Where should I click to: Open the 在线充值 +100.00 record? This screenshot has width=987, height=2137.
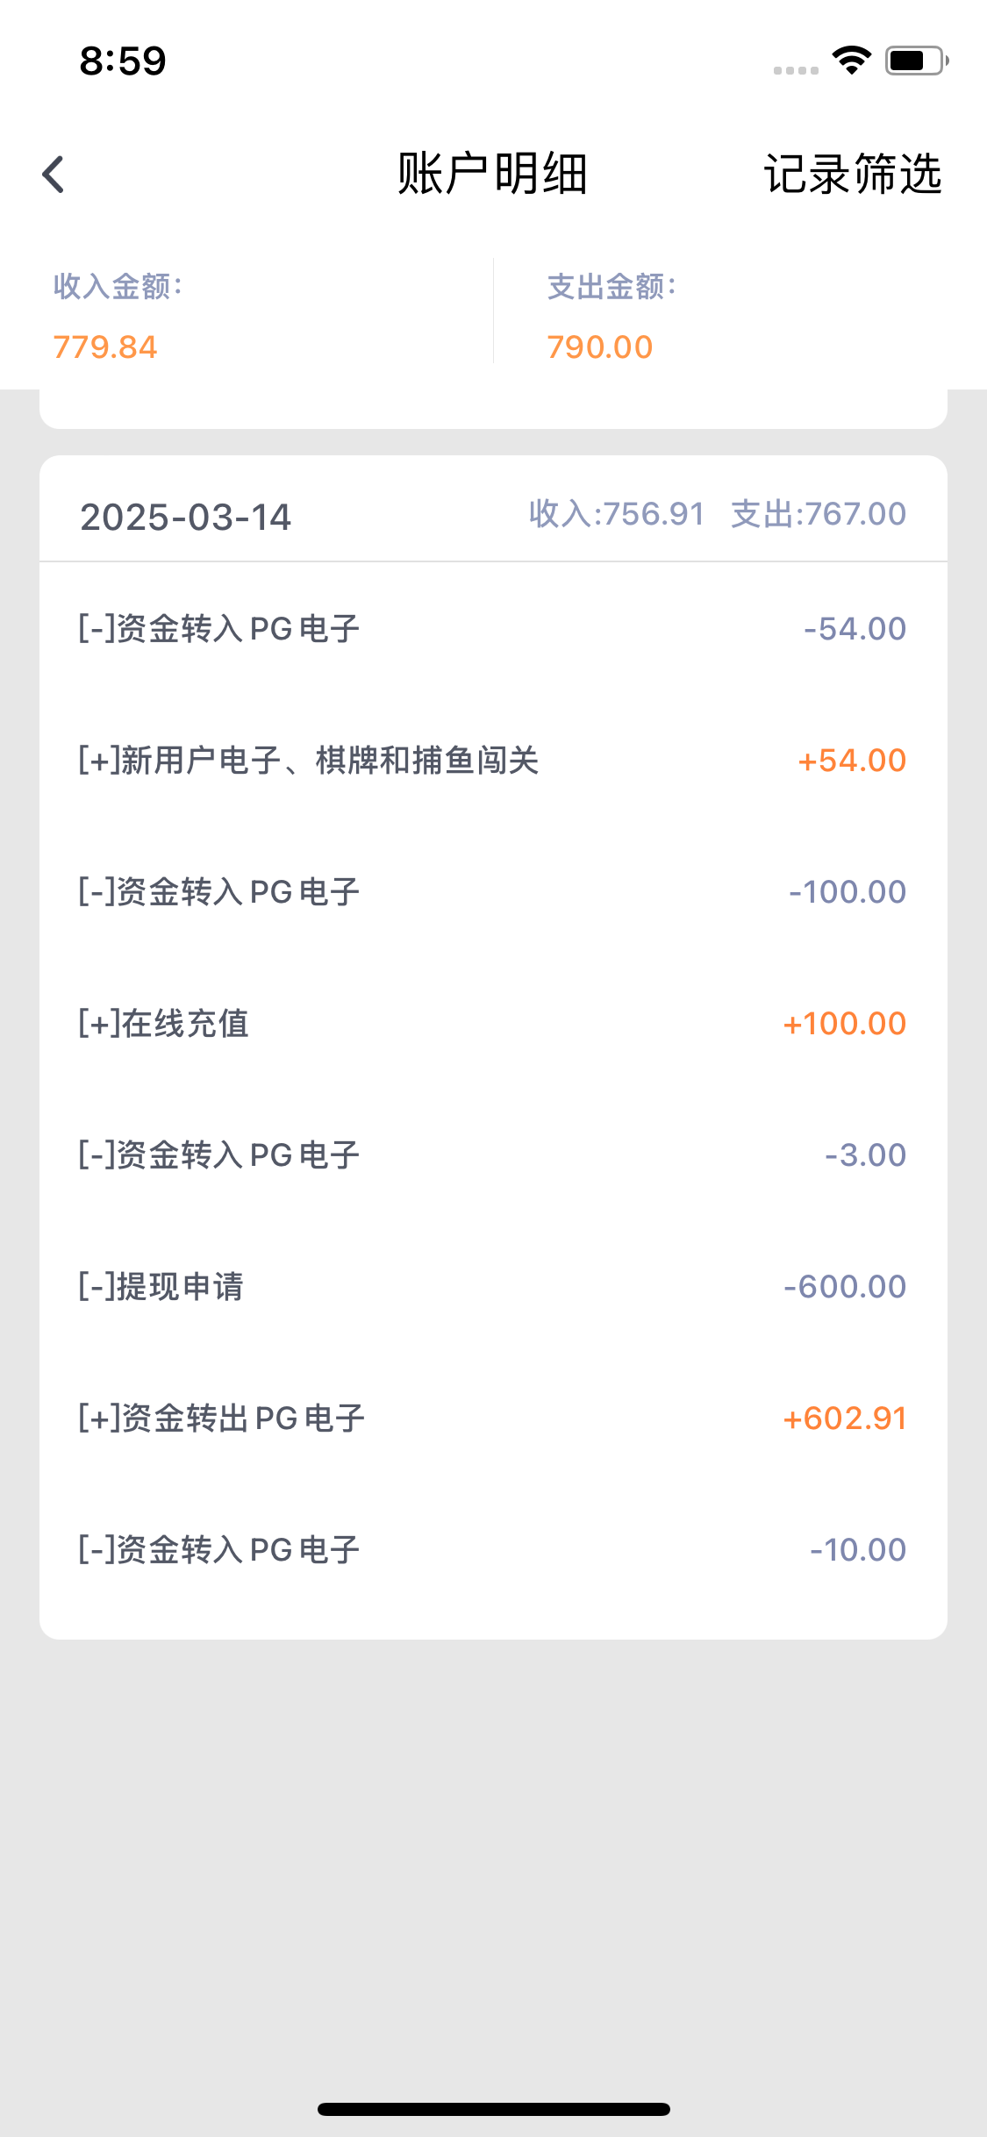[x=493, y=1023]
